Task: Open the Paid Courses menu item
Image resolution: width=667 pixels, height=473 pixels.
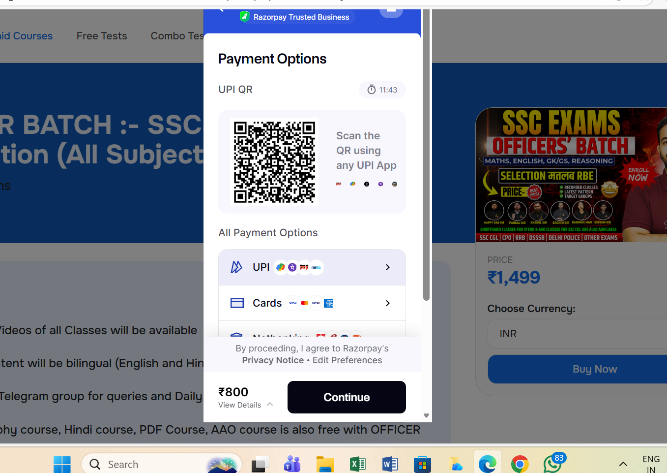Action: click(x=26, y=36)
